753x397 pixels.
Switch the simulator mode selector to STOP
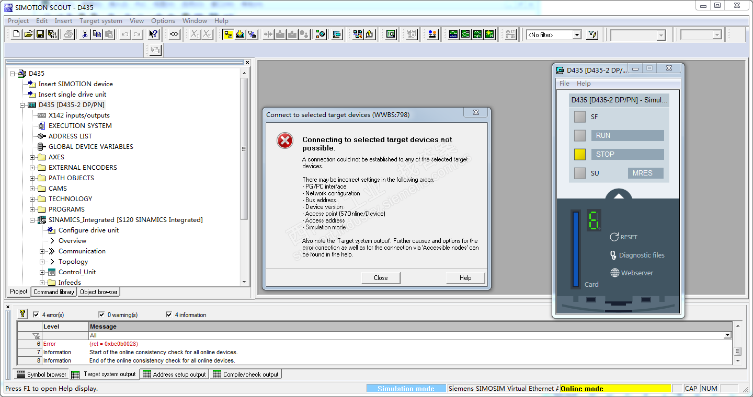[x=627, y=154]
